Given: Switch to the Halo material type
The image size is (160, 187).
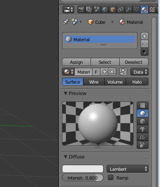Looking at the screenshot, I should 137,82.
